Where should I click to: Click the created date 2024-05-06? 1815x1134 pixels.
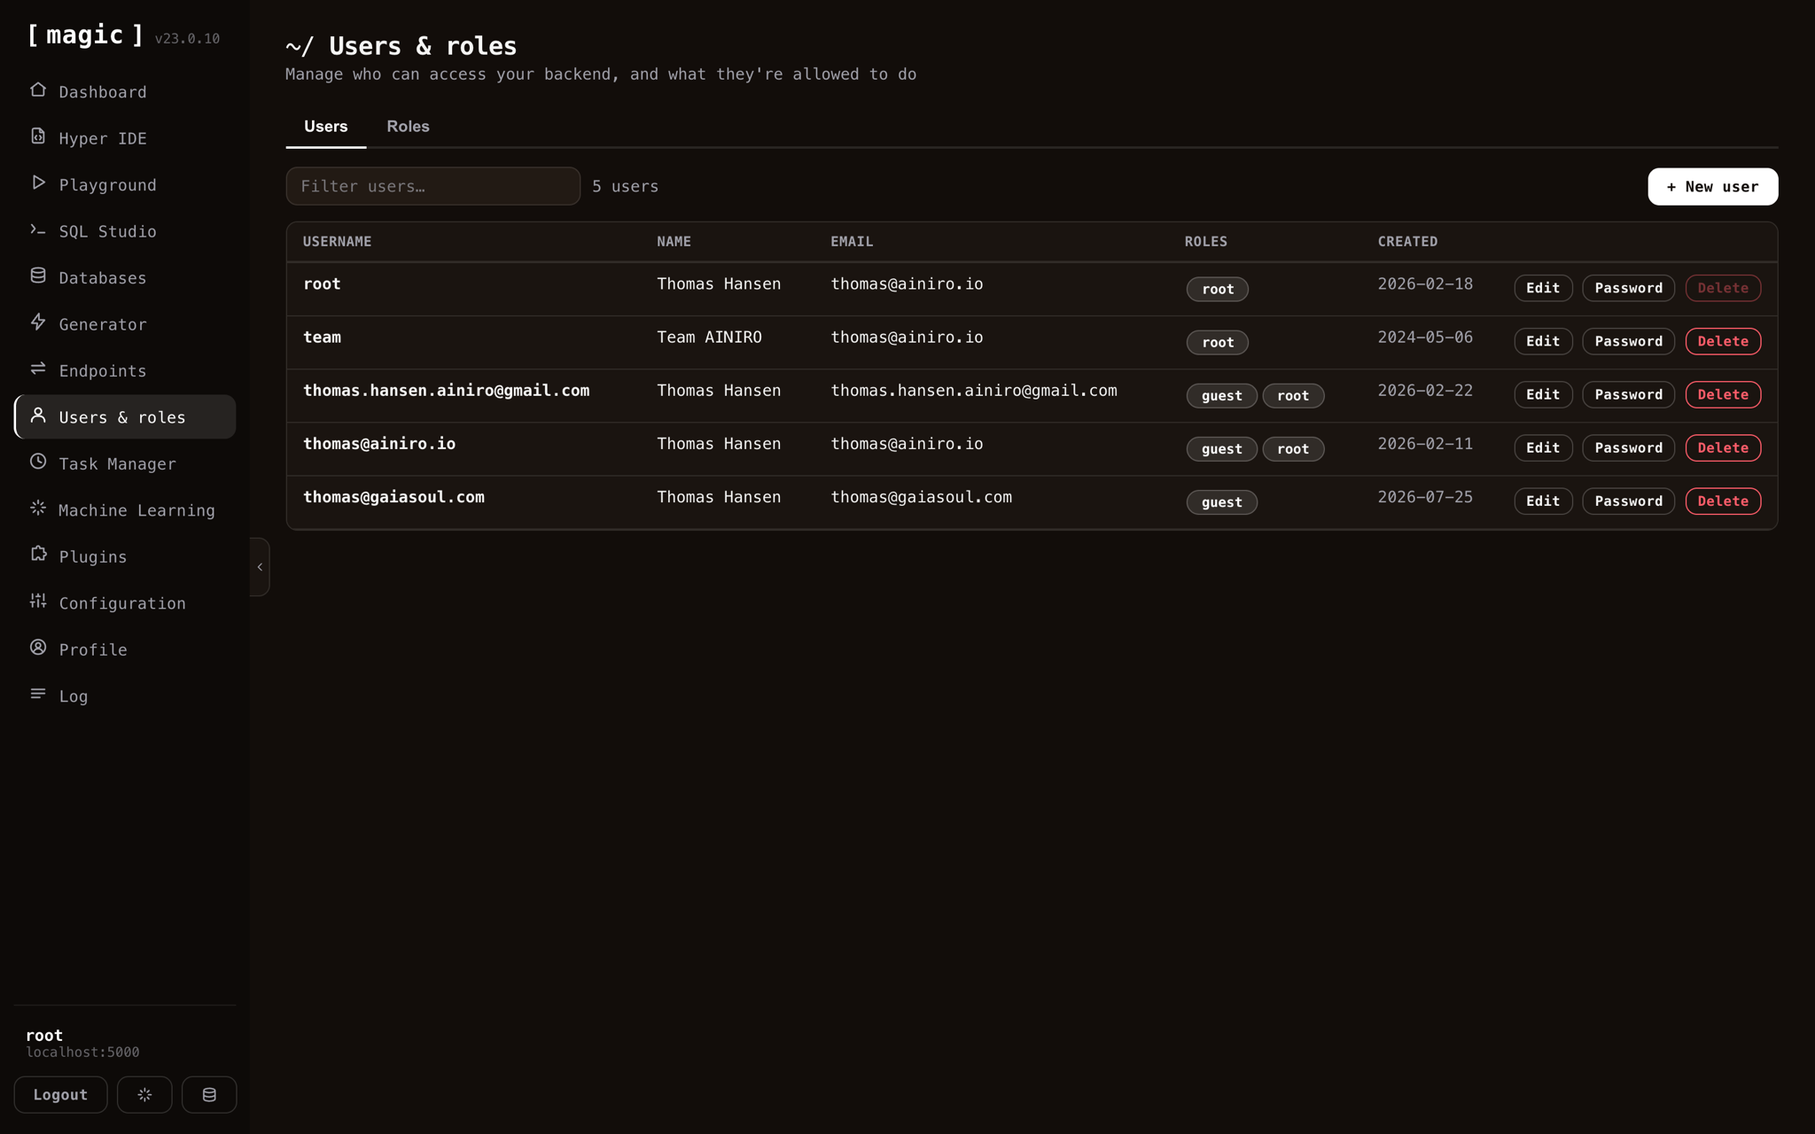point(1425,338)
